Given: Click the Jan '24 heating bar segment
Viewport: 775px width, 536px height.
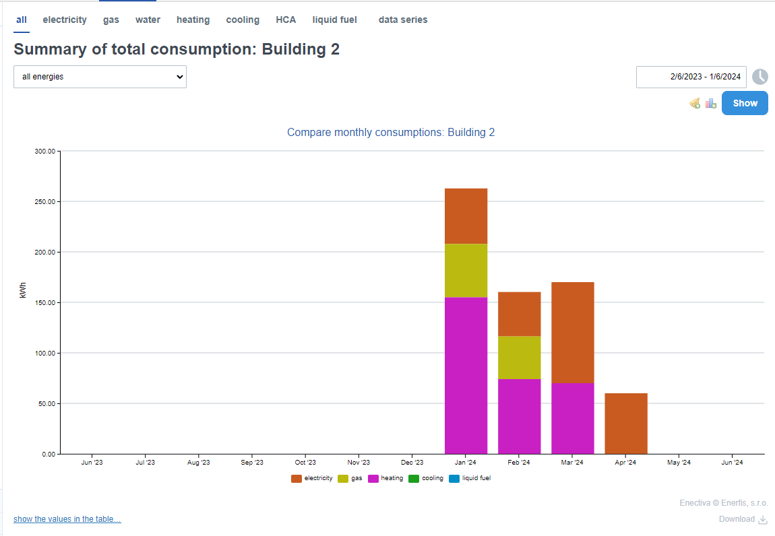Looking at the screenshot, I should pyautogui.click(x=466, y=375).
